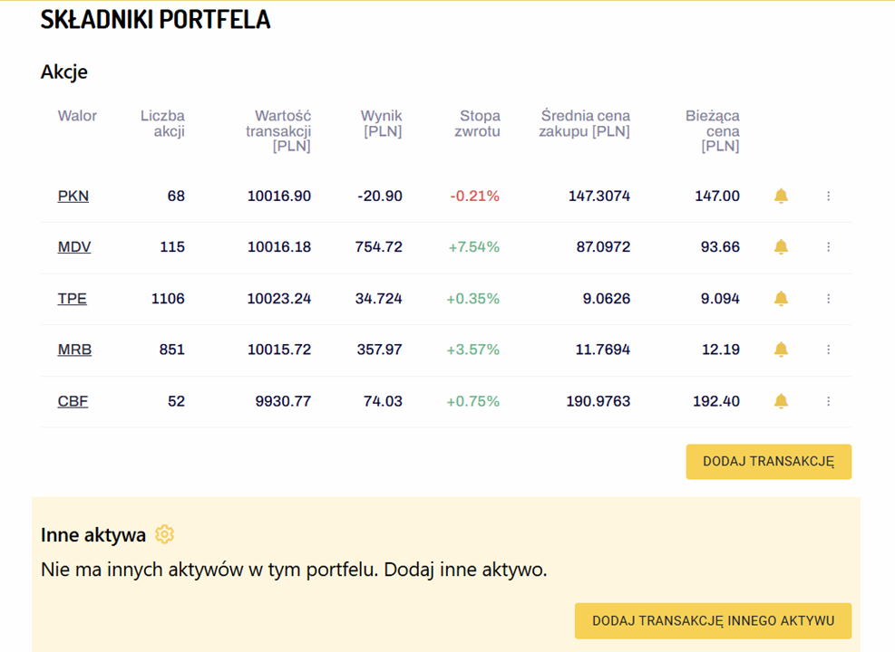895x652 pixels.
Task: Open TPE row more-options dots
Action: [828, 299]
